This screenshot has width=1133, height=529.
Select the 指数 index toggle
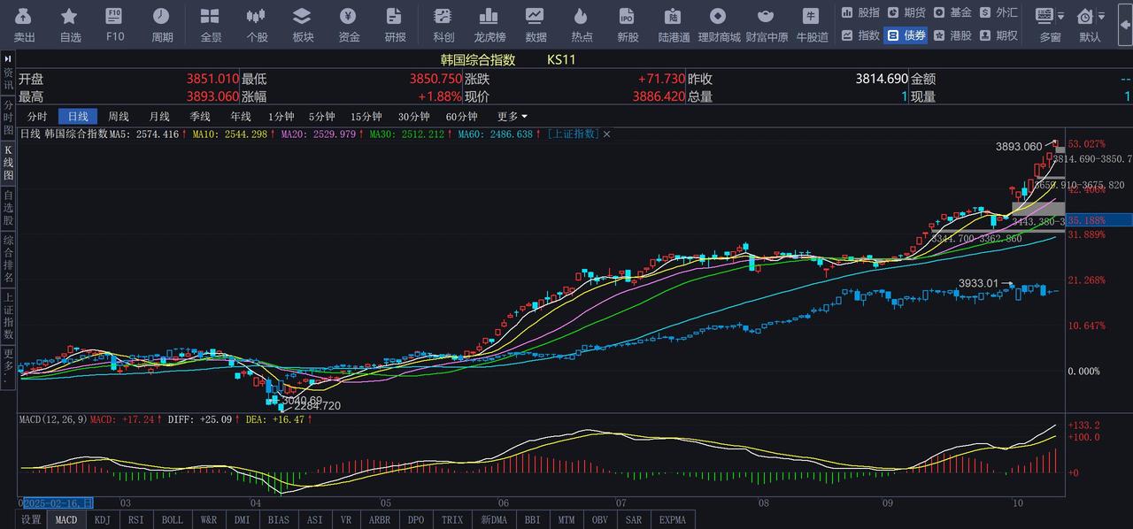point(860,35)
